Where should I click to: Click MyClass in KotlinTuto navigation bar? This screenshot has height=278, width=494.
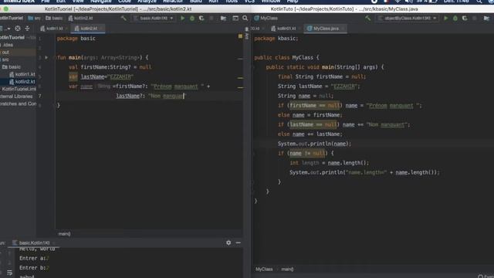tap(266, 19)
